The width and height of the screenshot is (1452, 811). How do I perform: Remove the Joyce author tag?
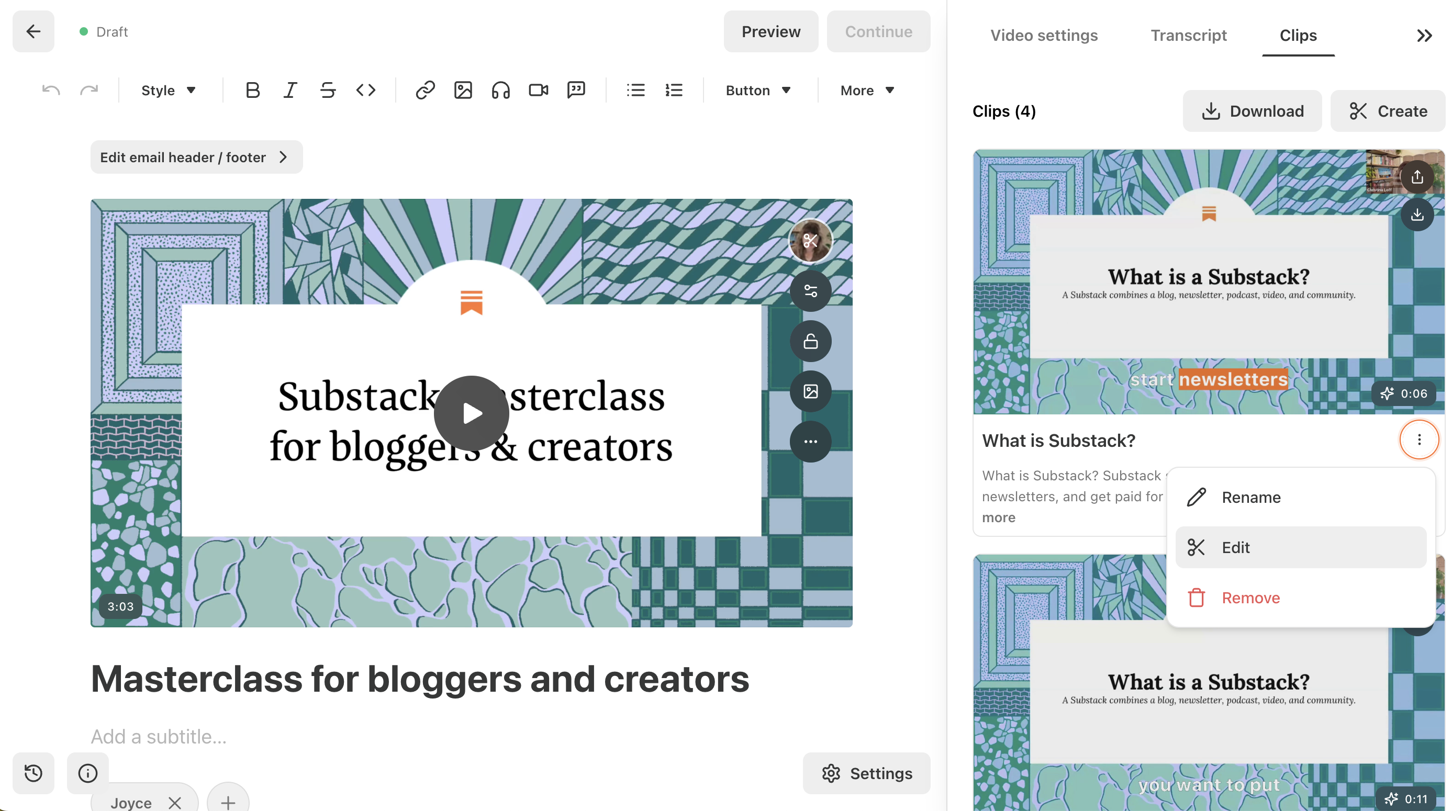tap(175, 803)
